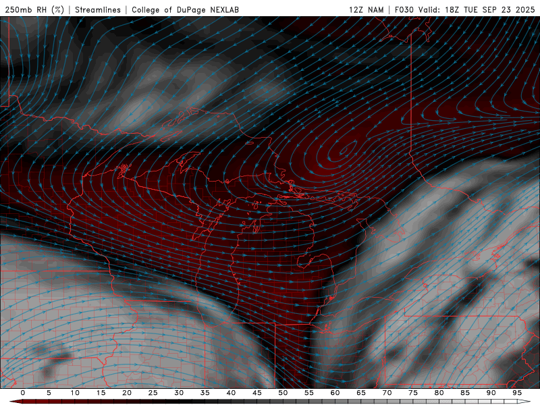Click the '250mb RH (%)' title text
Viewport: 540px width, 405px height.
[x=34, y=9]
